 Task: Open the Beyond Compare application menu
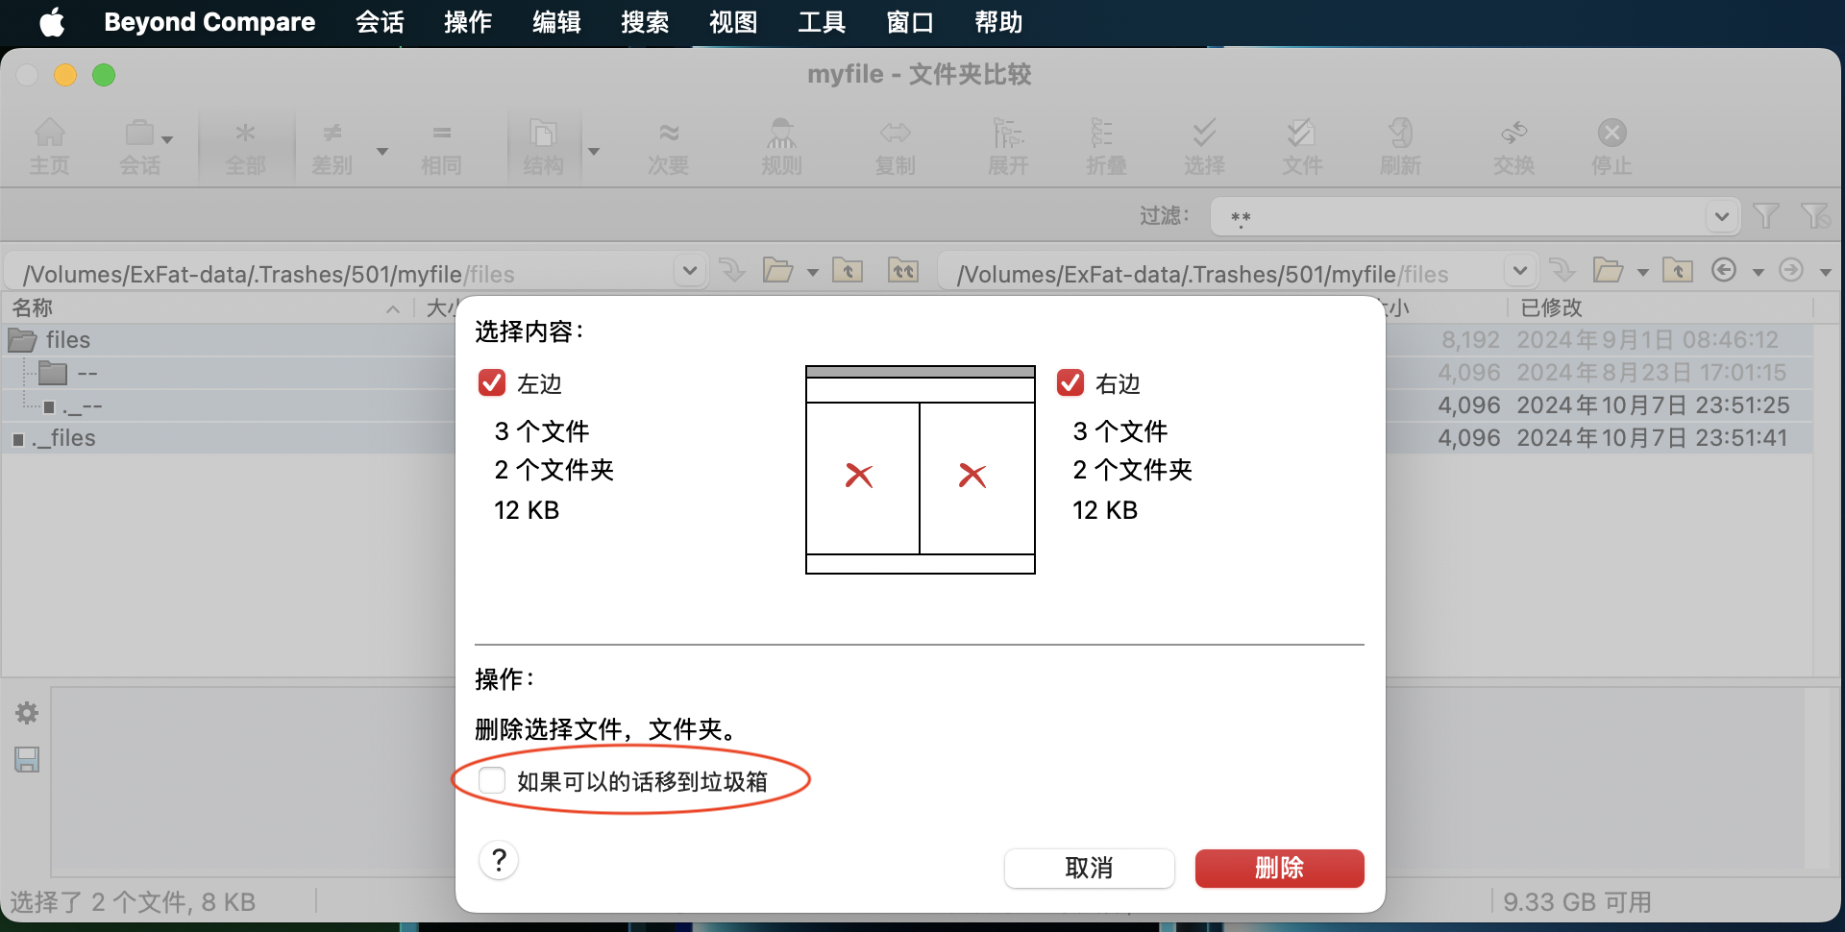pyautogui.click(x=209, y=22)
